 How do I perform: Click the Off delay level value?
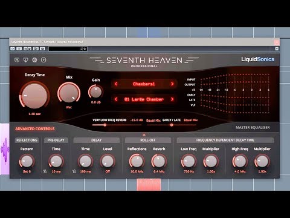tap(108, 171)
